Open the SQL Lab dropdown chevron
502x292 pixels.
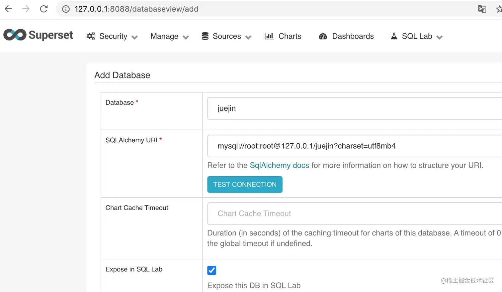(x=440, y=37)
